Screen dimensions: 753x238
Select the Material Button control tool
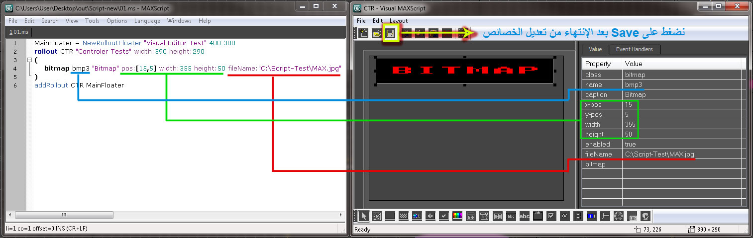[417, 216]
